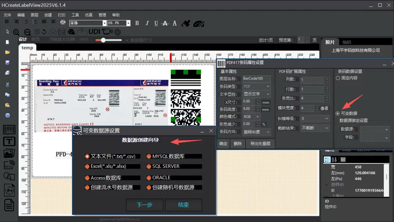The image size is (394, 222).
Task: Open the 文件 menu
Action: click(7, 15)
